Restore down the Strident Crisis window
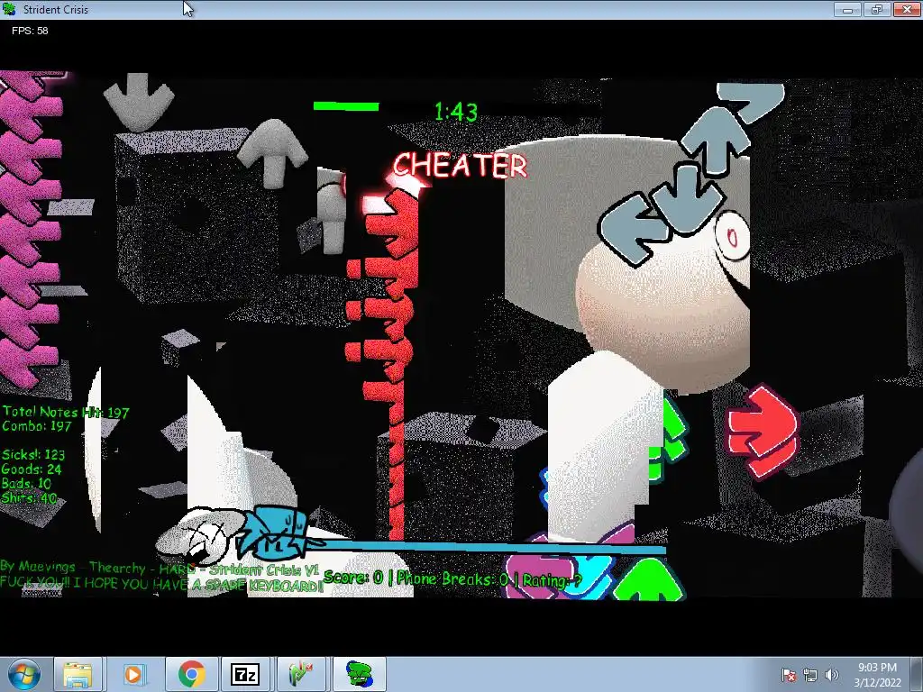Viewport: 923px width, 692px height. tap(876, 9)
